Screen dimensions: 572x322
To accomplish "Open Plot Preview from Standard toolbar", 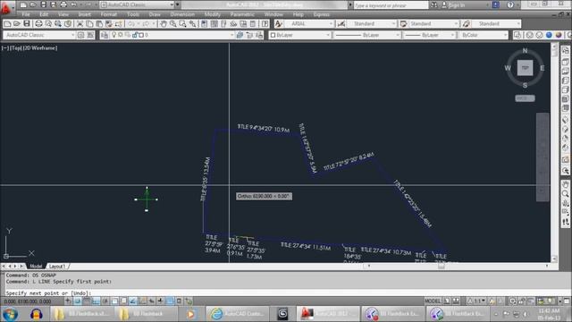I will [x=48, y=24].
